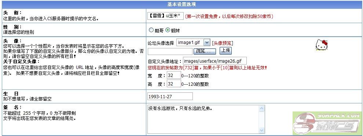The image size is (363, 136).
Task: Select the 酷哥 gender radio button
Action: (x=151, y=30)
